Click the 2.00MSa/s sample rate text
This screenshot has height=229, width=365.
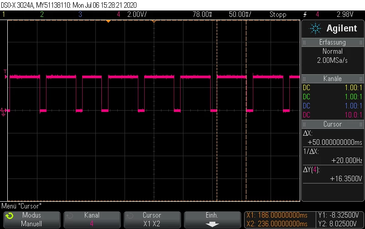(x=333, y=61)
